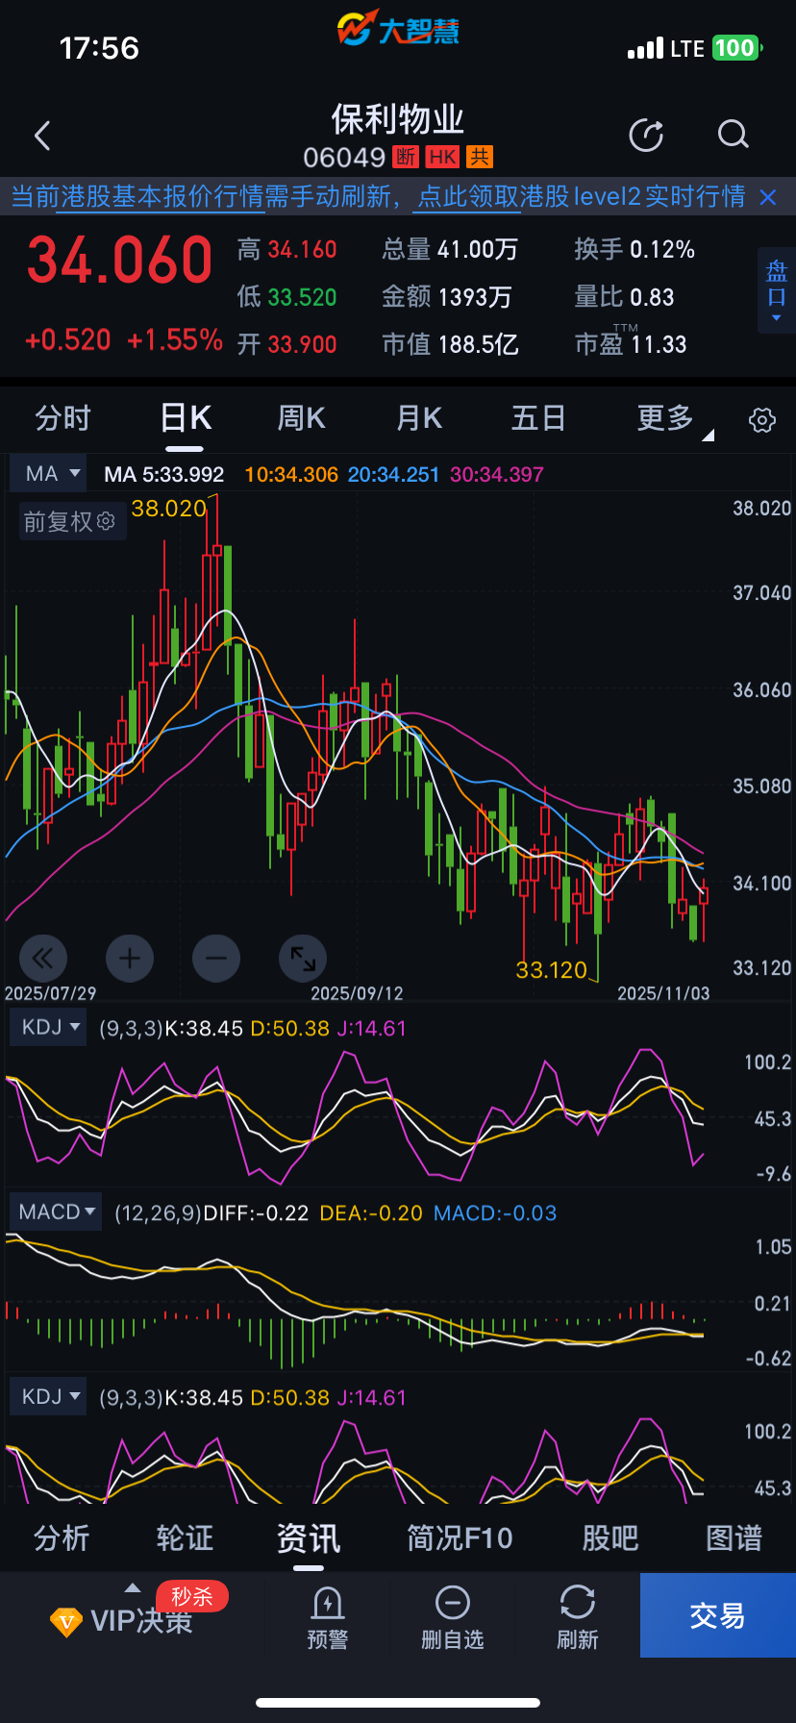This screenshot has width=796, height=1723.
Task: Open the search magnifier icon
Action: click(x=733, y=135)
